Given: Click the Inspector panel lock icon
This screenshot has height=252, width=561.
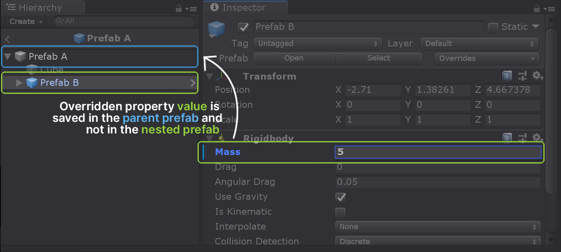Looking at the screenshot, I should tap(536, 8).
